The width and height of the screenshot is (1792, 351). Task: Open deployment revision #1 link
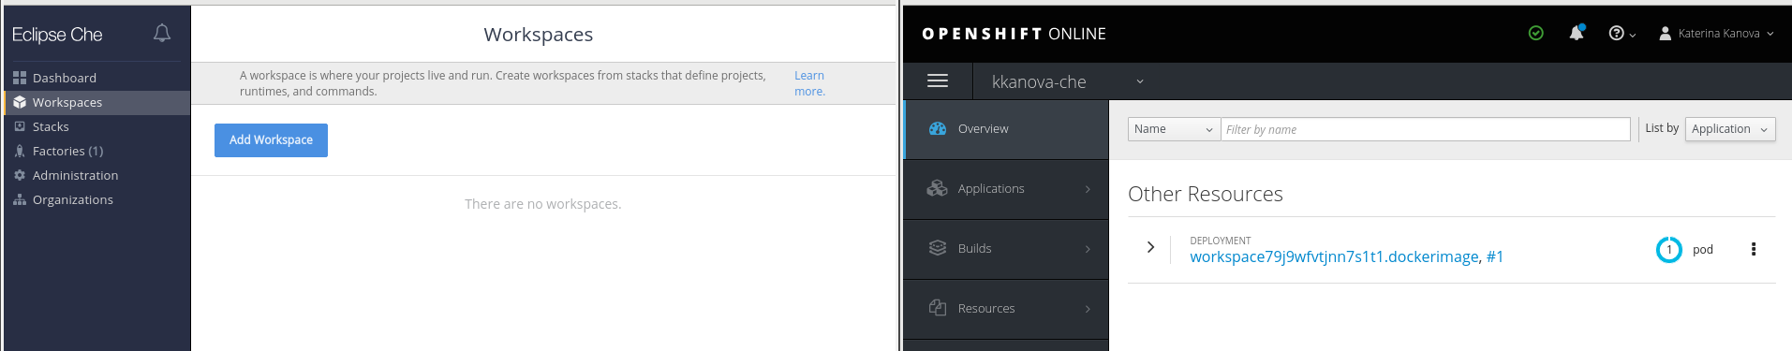tap(1495, 256)
